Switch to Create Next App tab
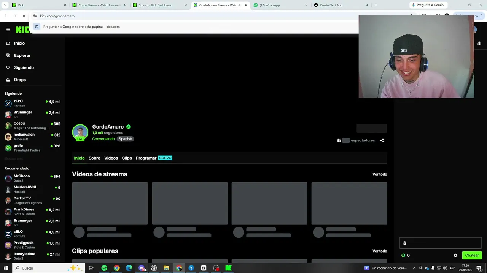Image resolution: width=487 pixels, height=273 pixels. tap(341, 5)
